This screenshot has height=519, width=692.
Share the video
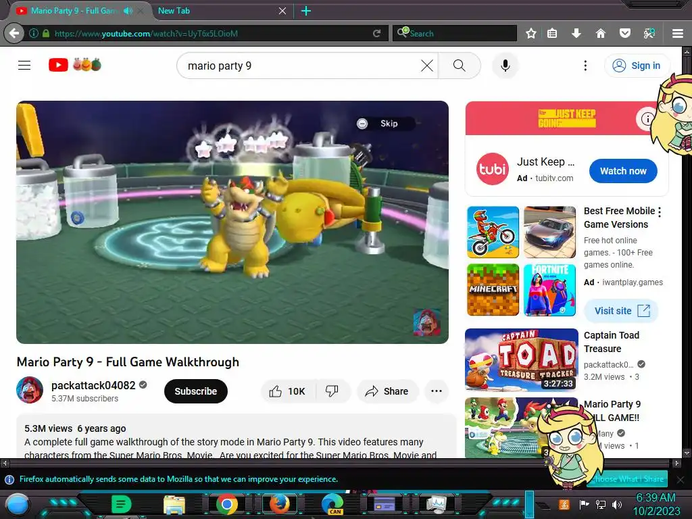pos(387,391)
